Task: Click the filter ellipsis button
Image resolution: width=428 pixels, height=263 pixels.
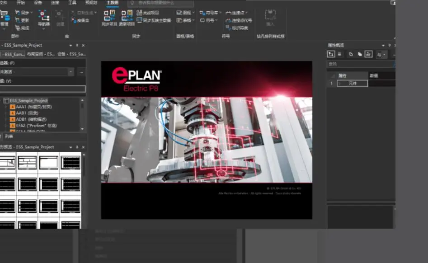Action: pos(81,72)
